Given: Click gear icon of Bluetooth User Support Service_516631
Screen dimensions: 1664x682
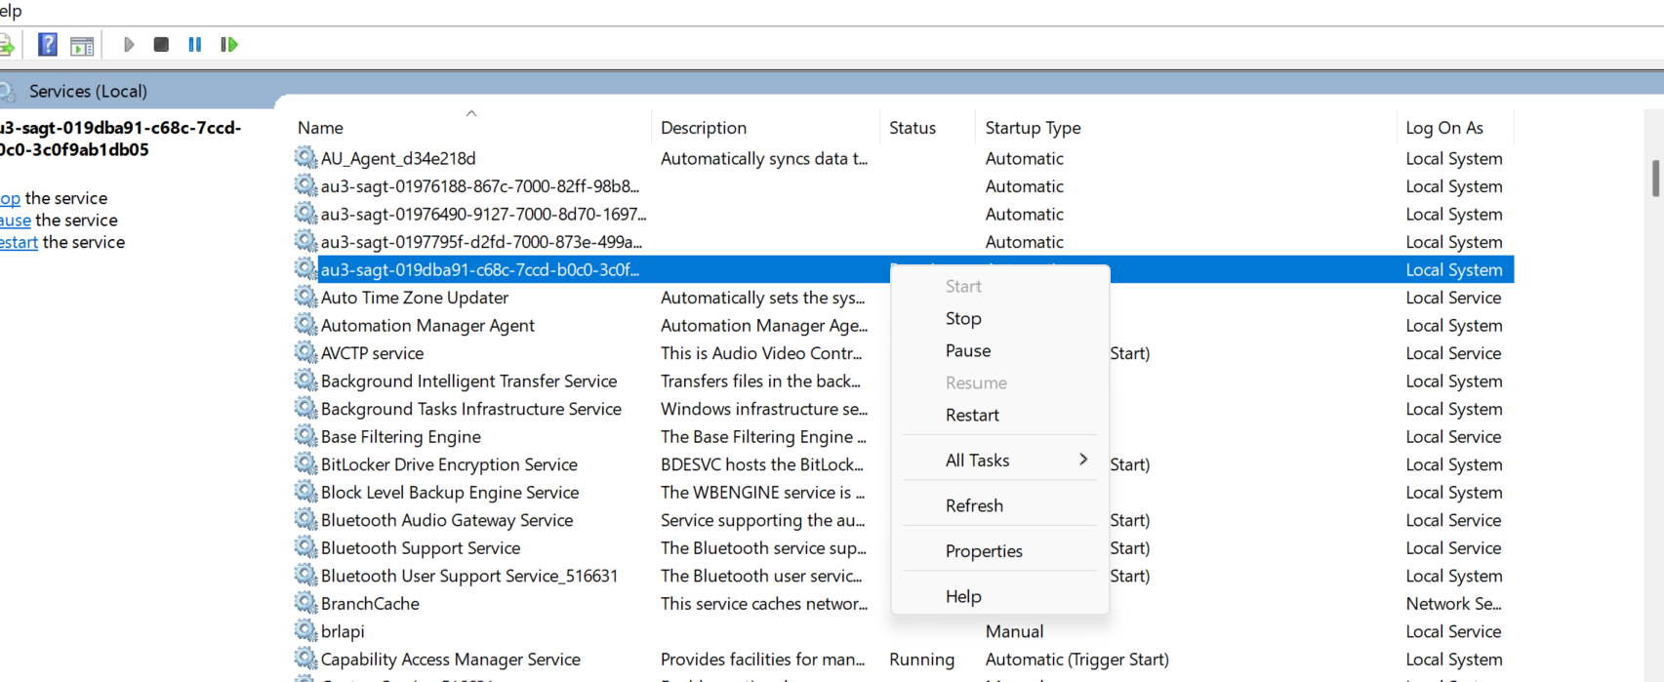Looking at the screenshot, I should coord(305,575).
